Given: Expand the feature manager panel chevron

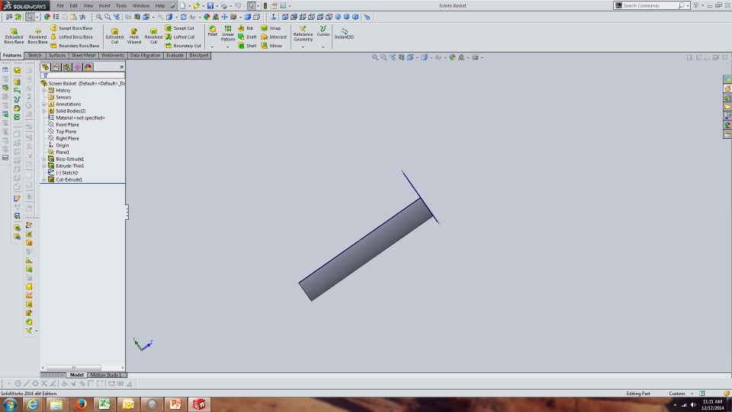Looking at the screenshot, I should 121,67.
